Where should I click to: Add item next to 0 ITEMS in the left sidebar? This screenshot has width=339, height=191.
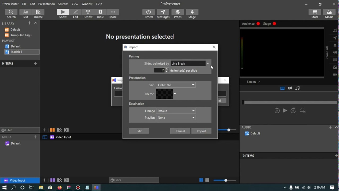[36, 63]
